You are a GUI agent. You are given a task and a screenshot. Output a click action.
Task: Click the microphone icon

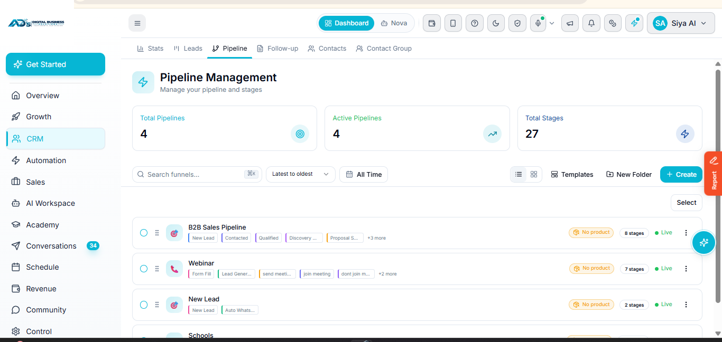click(538, 23)
